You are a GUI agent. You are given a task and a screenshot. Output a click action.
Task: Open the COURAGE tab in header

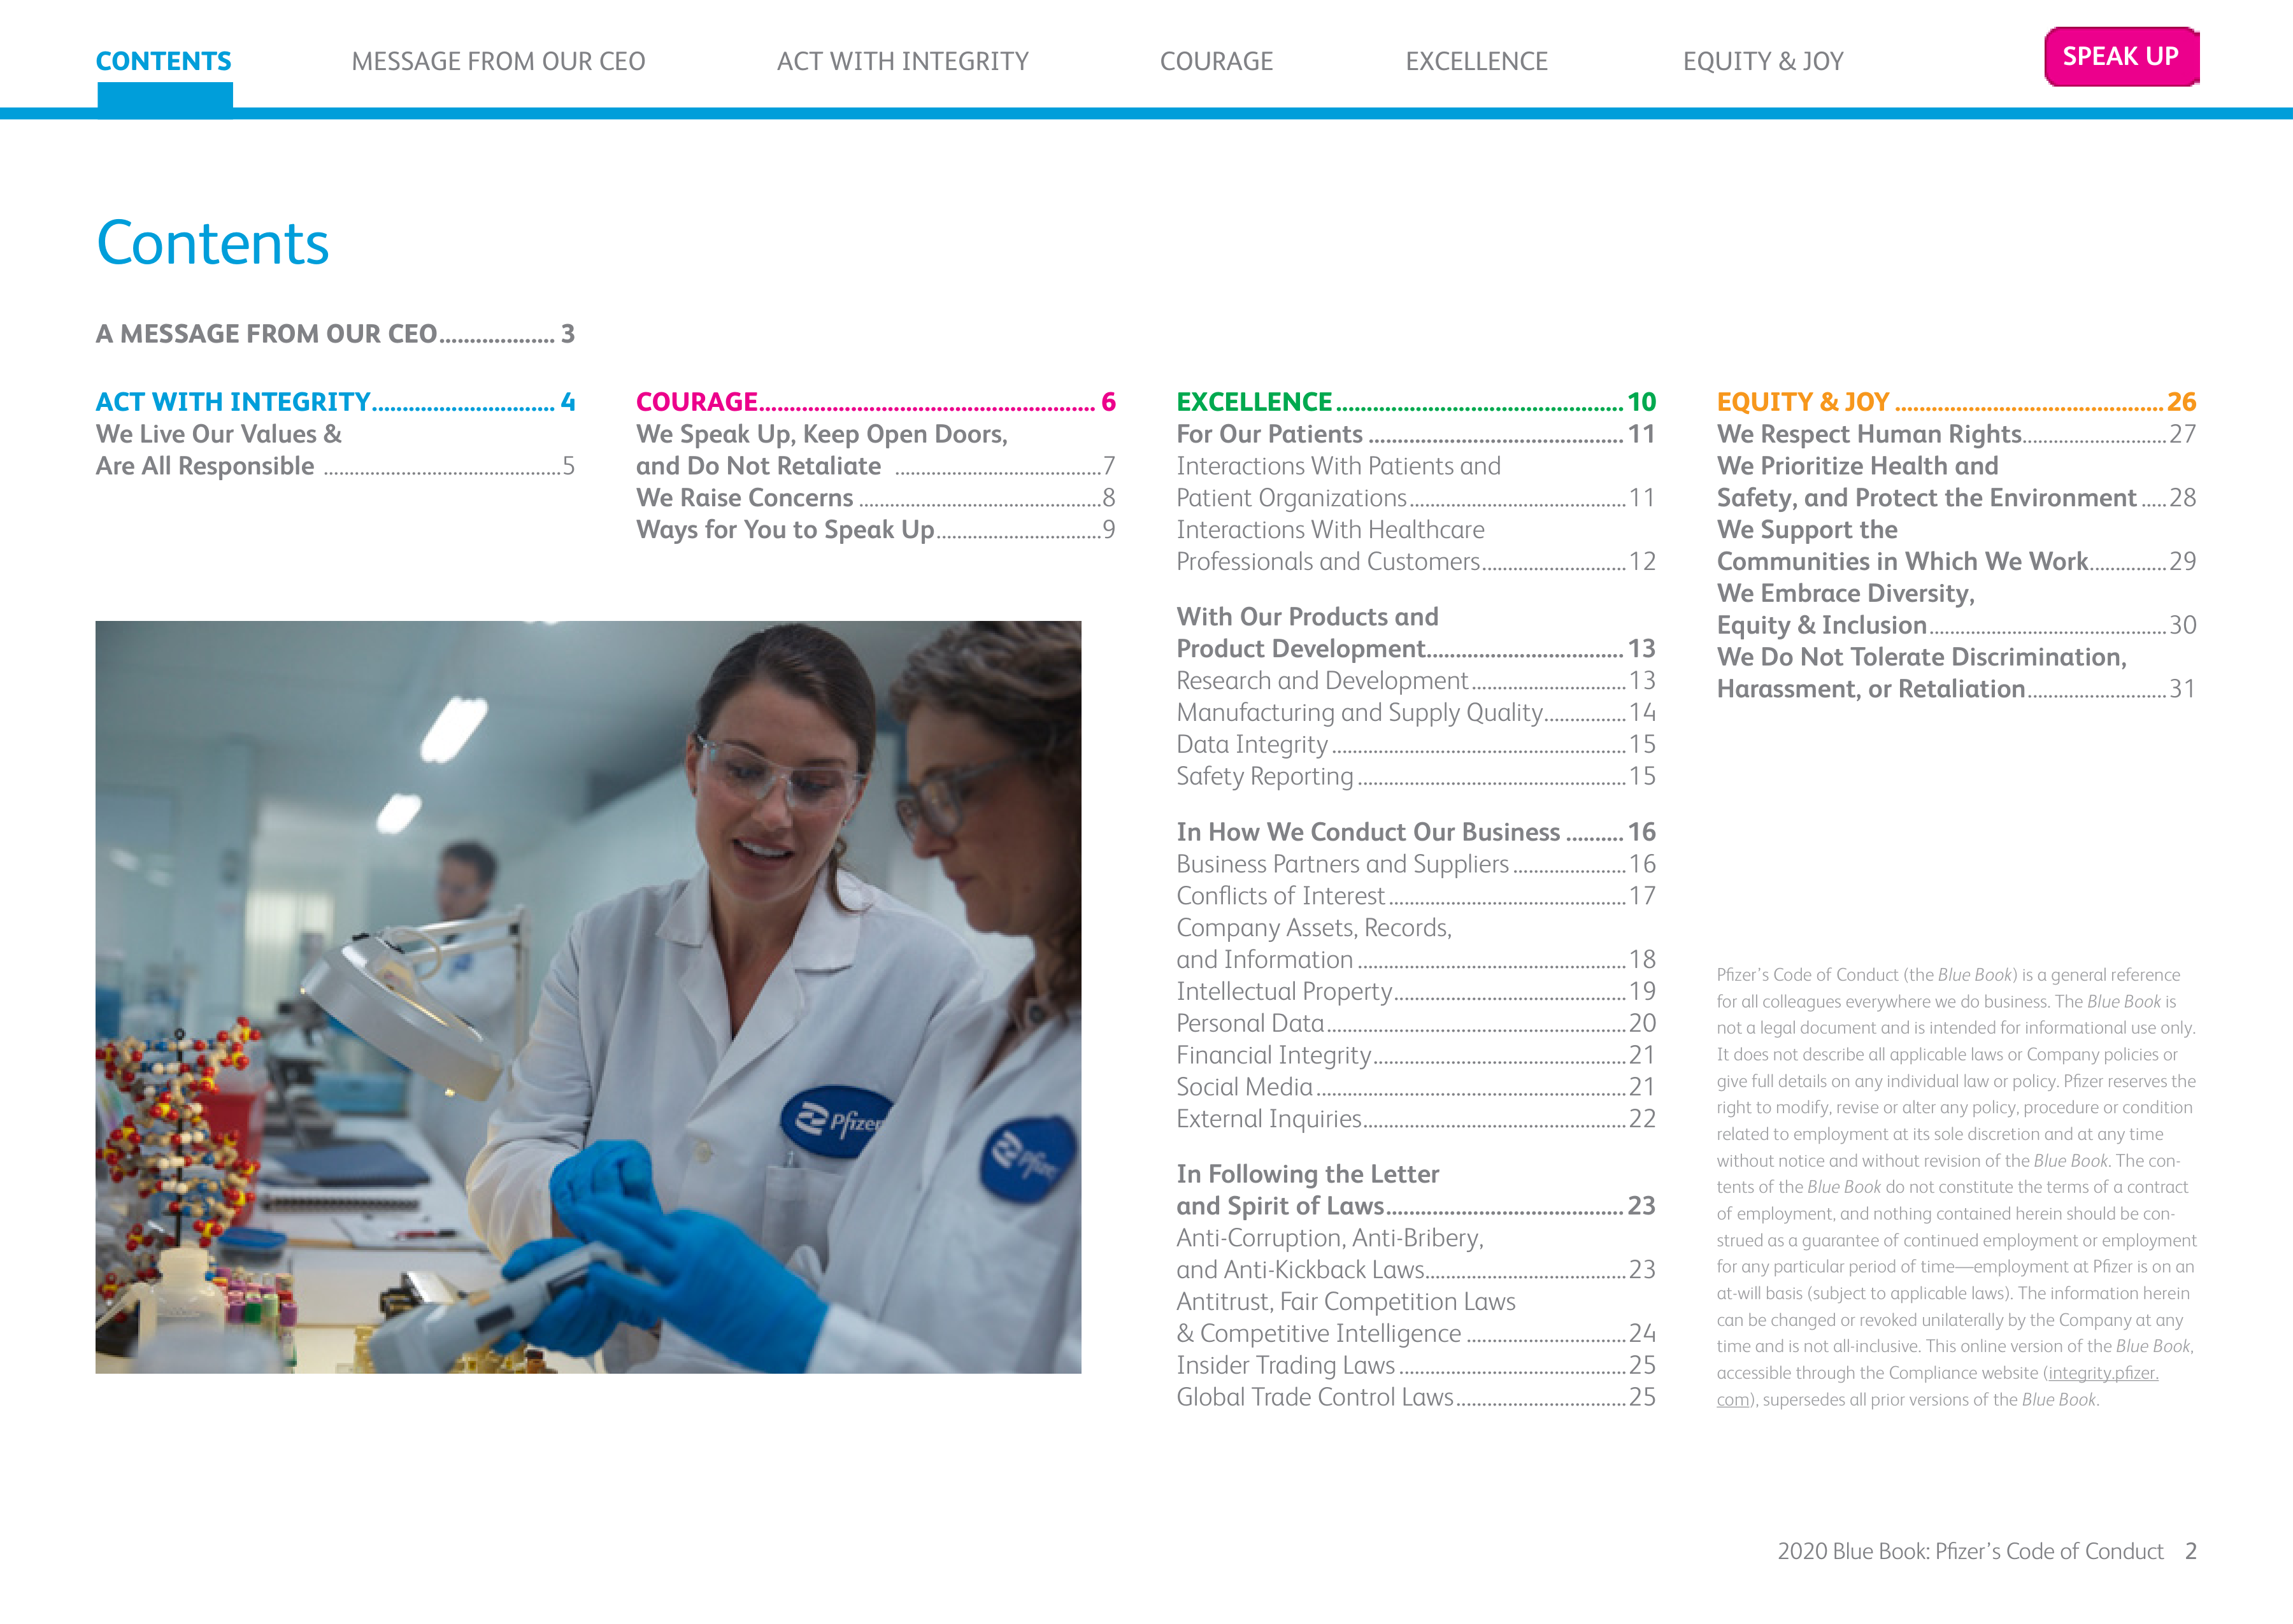click(1216, 61)
